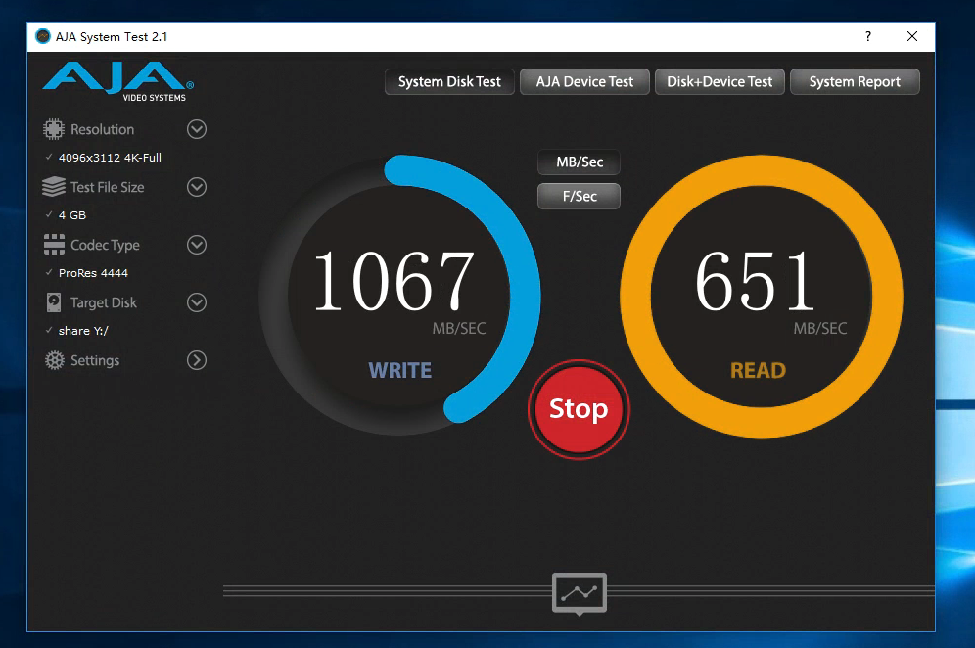Viewport: 975px width, 648px height.
Task: Click the 4096x3112 4K-Full resolution value
Action: [x=110, y=158]
